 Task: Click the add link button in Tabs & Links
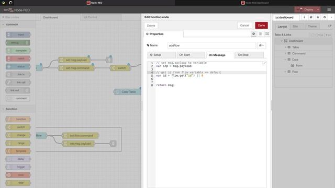[x=328, y=35]
